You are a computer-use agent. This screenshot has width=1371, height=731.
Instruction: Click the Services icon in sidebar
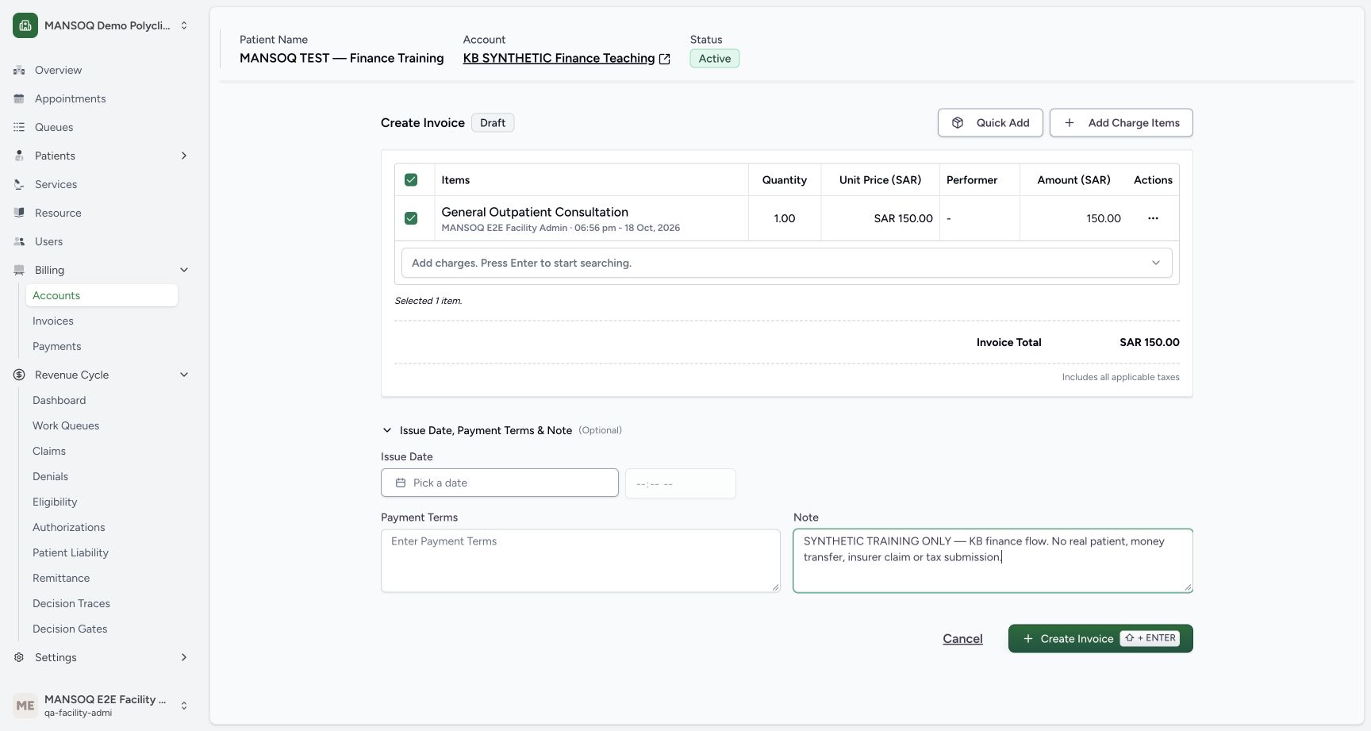(x=19, y=184)
